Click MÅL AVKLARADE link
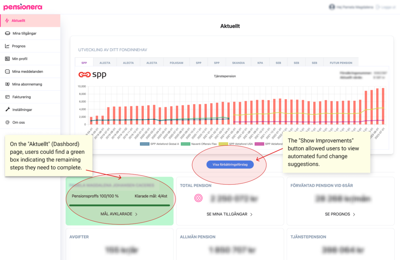 pos(119,214)
